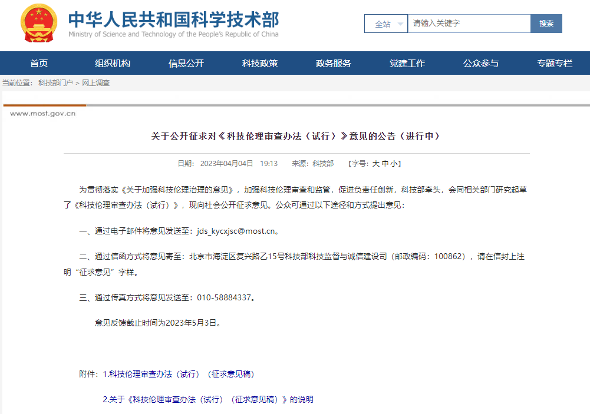
Task: Select 信息公开 in navigation bar
Action: click(x=186, y=64)
